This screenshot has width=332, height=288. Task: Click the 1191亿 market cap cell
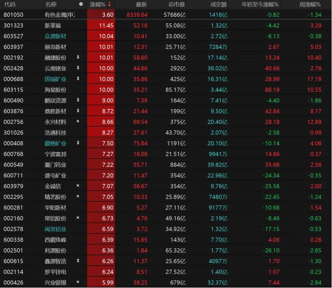(x=176, y=143)
